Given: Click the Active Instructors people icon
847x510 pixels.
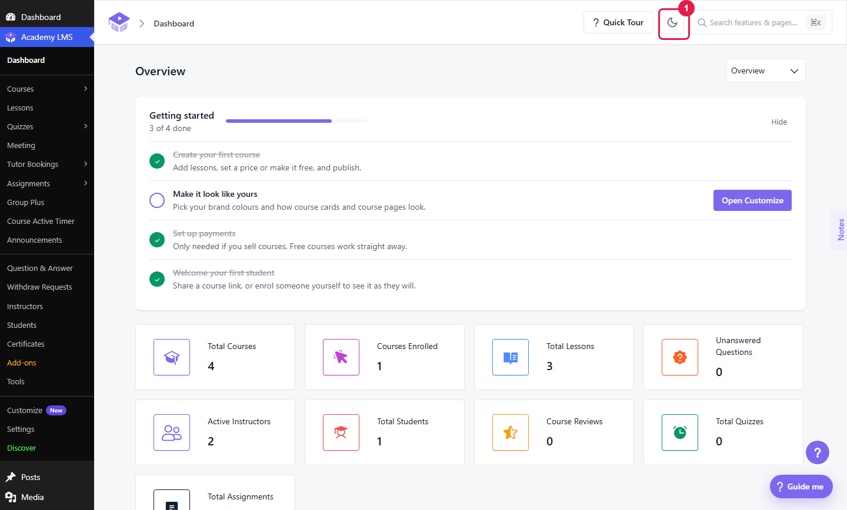Looking at the screenshot, I should click(172, 432).
